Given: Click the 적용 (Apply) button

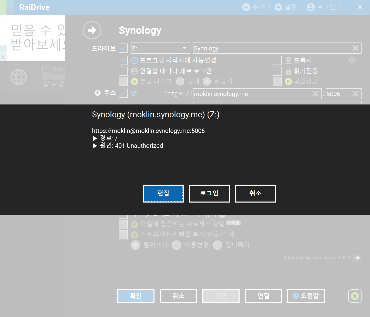Looking at the screenshot, I should pos(221,296).
